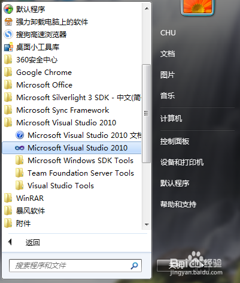
Task: Focus the 搜索程序和文件 search field
Action: pos(75,266)
